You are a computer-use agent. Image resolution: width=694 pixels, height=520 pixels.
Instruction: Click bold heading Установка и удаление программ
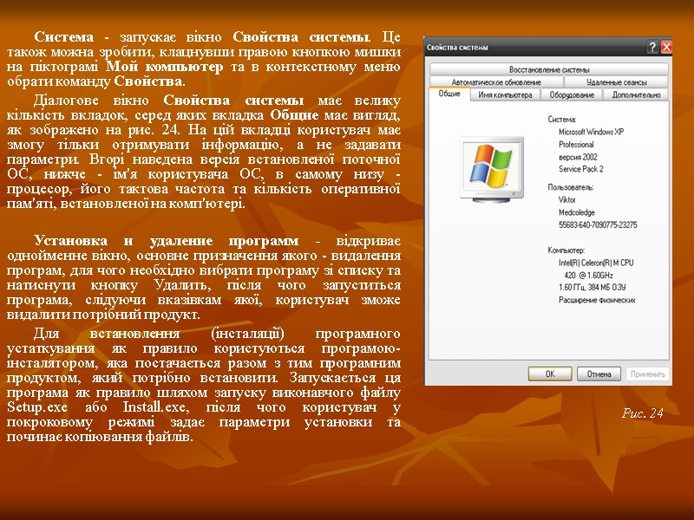[167, 241]
